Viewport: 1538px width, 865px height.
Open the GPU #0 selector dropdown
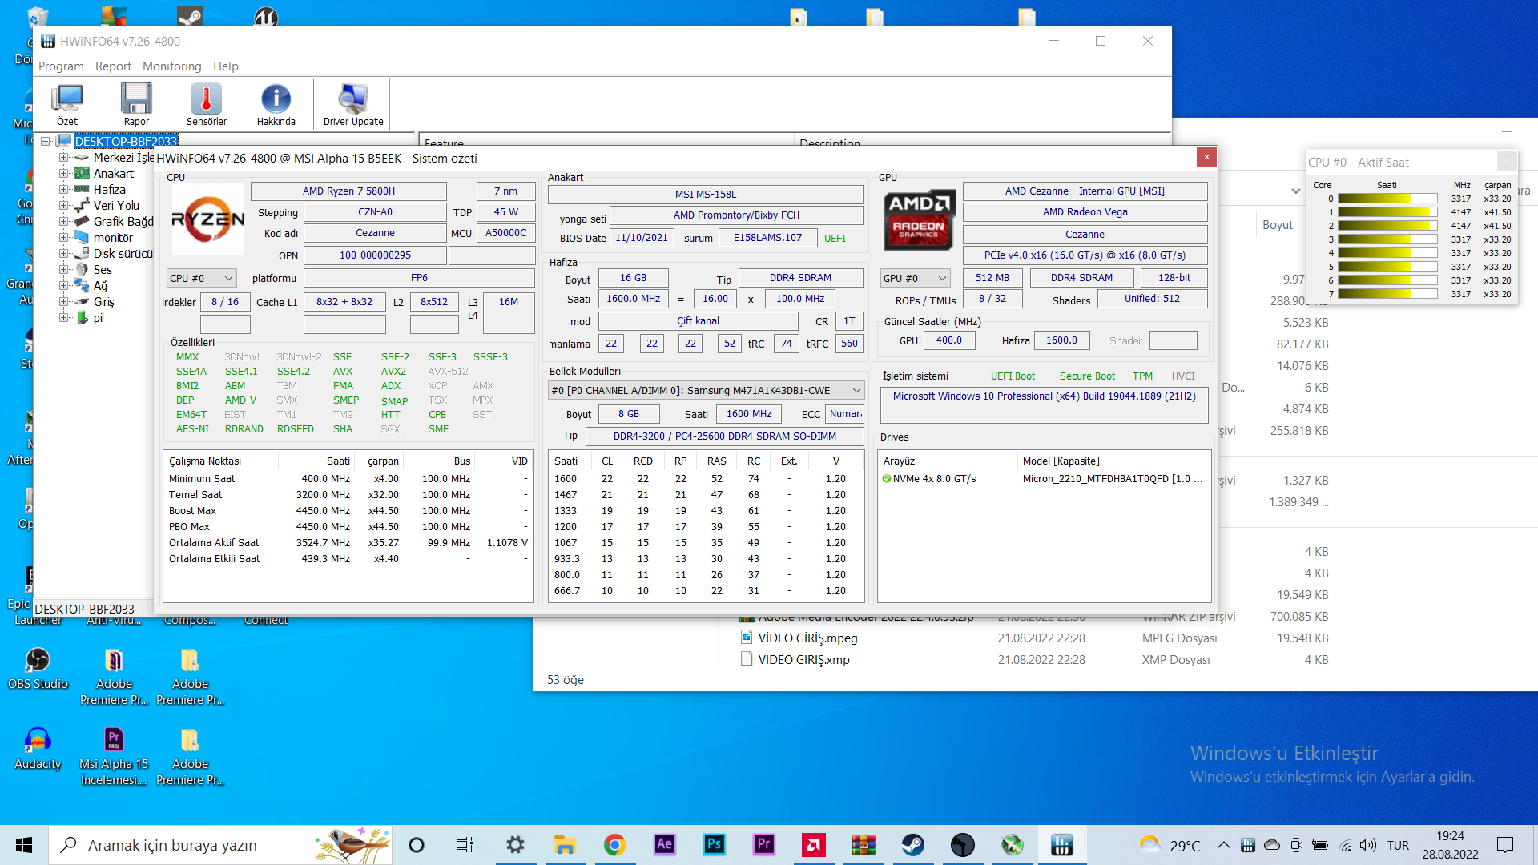tap(914, 278)
